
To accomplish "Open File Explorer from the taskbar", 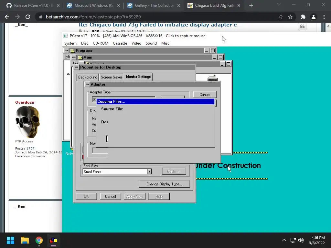I will [x=25, y=240].
